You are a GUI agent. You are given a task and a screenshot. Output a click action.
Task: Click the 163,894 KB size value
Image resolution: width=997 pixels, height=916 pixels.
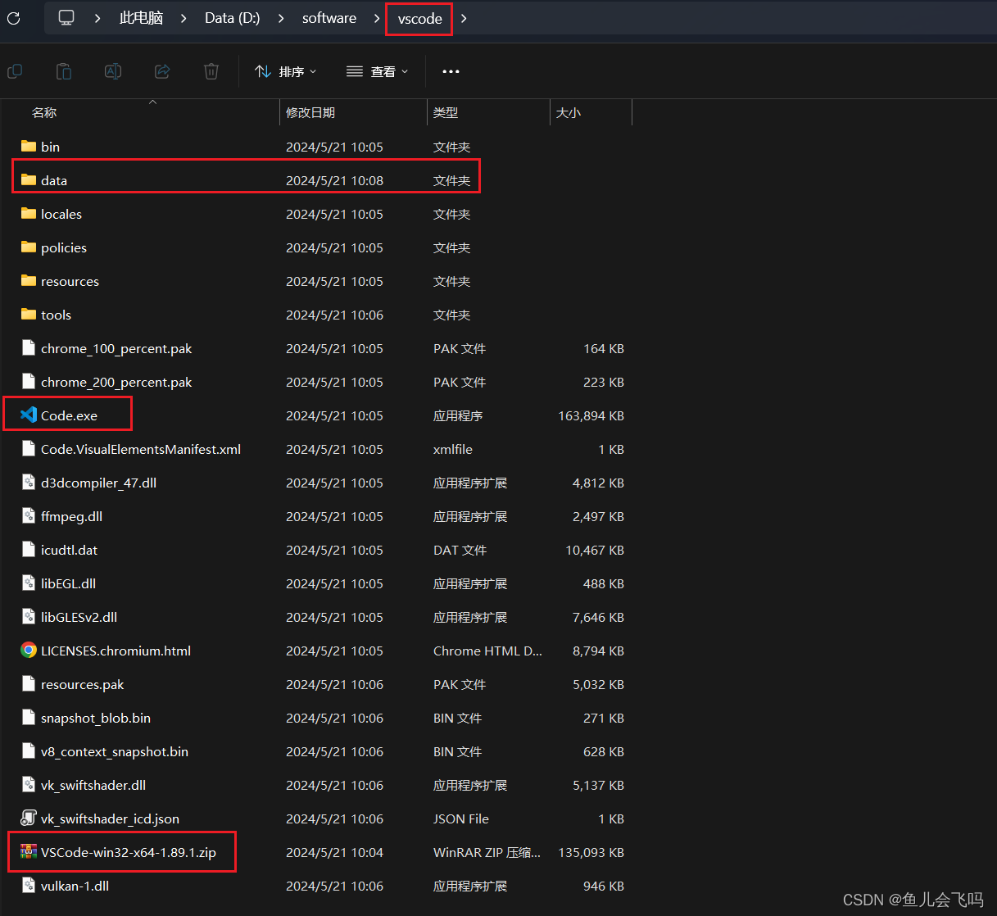tap(591, 415)
